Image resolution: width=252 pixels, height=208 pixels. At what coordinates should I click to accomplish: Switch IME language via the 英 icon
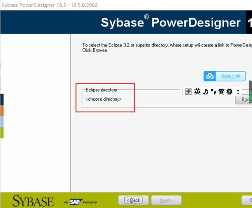tap(197, 91)
